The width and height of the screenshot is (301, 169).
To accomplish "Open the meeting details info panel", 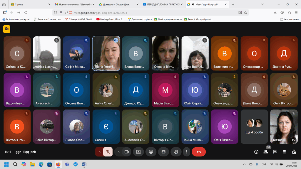I will pyautogui.click(x=256, y=152).
